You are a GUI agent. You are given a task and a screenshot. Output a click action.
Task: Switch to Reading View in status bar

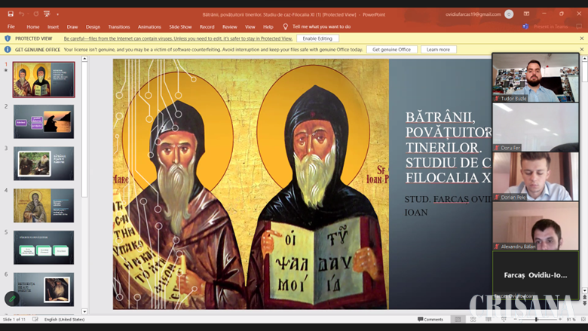(x=488, y=319)
